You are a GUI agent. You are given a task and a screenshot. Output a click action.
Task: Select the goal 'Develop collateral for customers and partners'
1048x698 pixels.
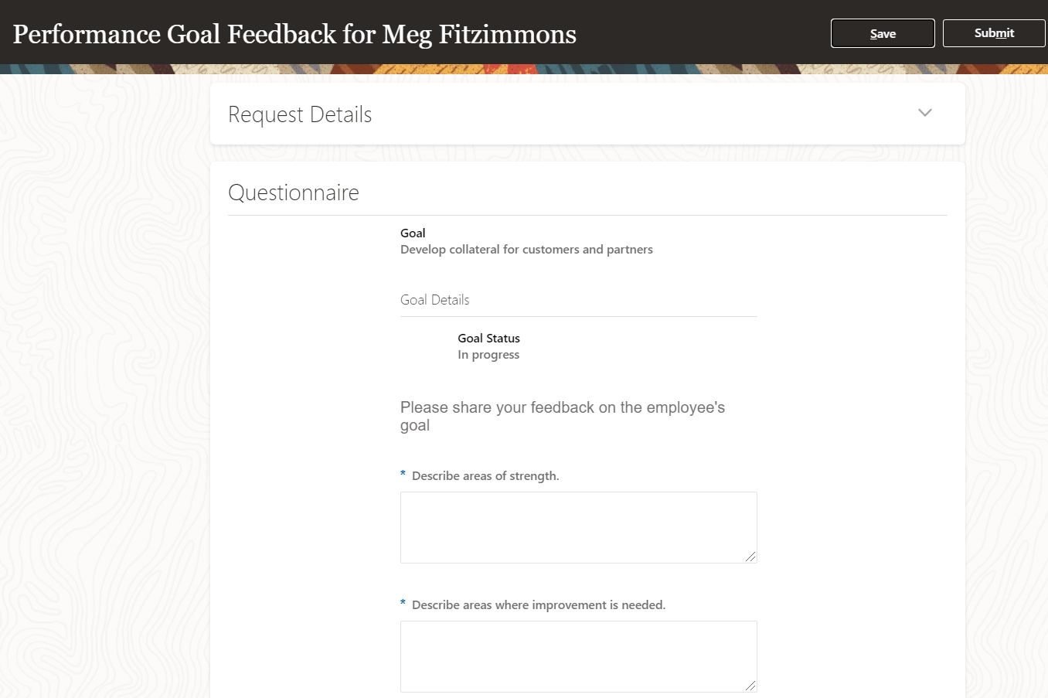tap(526, 249)
